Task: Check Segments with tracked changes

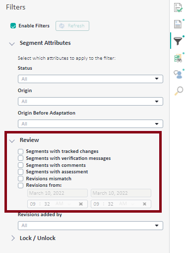Action: point(21,151)
